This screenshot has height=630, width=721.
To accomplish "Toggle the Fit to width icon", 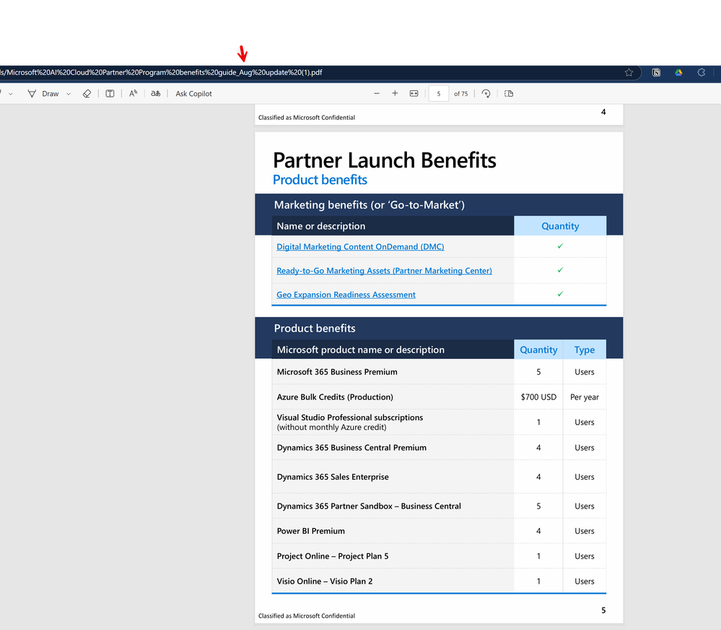I will (414, 93).
